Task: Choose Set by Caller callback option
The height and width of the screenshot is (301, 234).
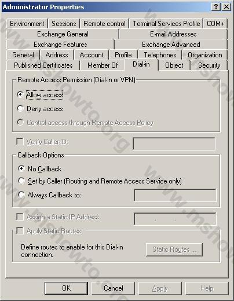Action: (21, 181)
